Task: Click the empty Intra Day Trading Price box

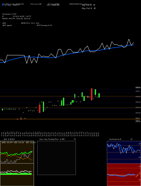Action: point(56,158)
